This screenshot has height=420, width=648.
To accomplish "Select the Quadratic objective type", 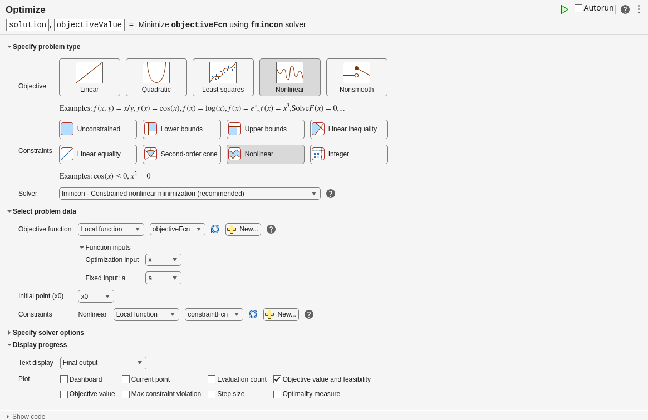I will tap(156, 77).
